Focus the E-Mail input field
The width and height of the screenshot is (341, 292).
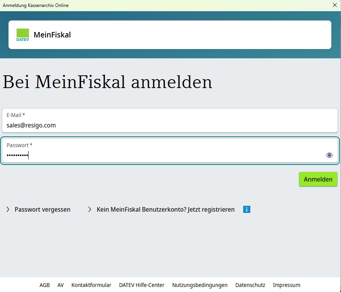pos(170,125)
